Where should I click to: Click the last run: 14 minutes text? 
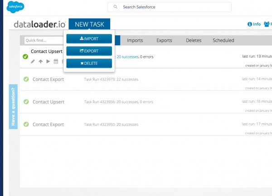click(x=257, y=79)
